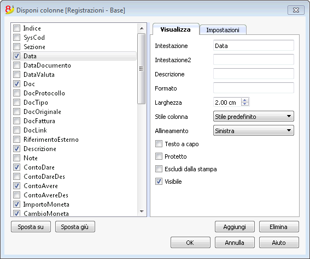Click the column list scroll up arrow
Image resolution: width=310 pixels, height=259 pixels.
142,28
